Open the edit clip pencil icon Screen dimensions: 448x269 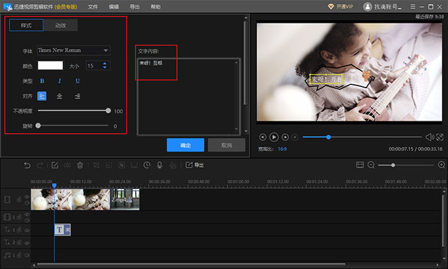coord(54,166)
